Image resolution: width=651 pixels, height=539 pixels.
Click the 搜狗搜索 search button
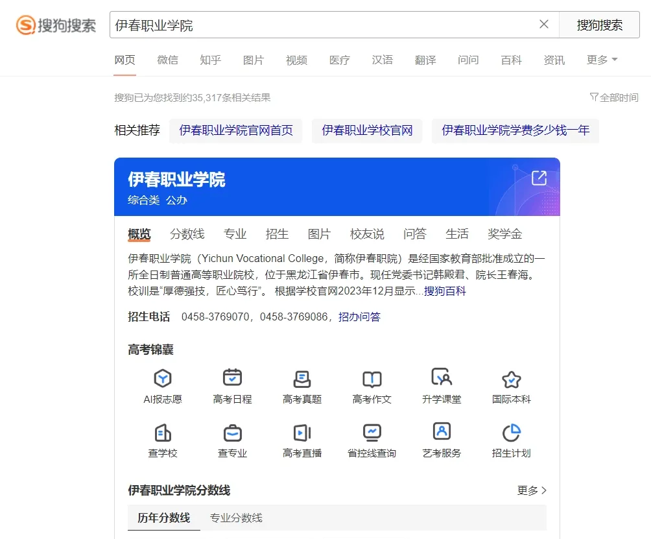click(599, 25)
